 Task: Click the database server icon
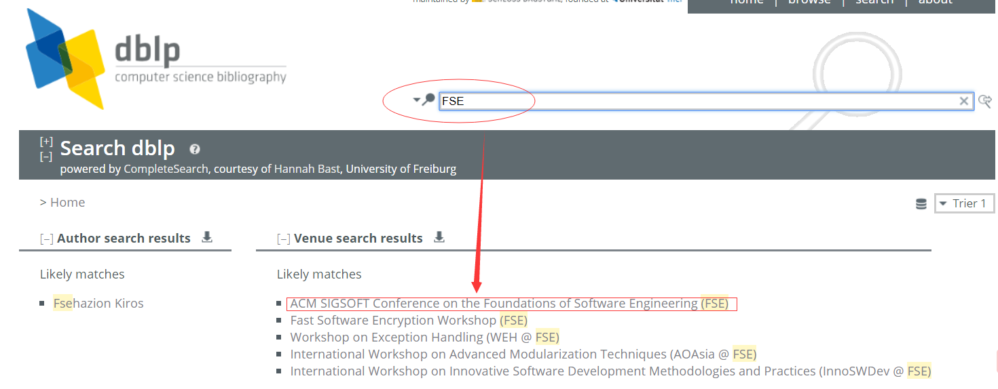[x=921, y=204]
